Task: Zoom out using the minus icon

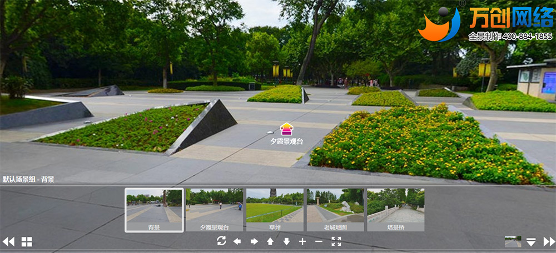Action: point(319,241)
